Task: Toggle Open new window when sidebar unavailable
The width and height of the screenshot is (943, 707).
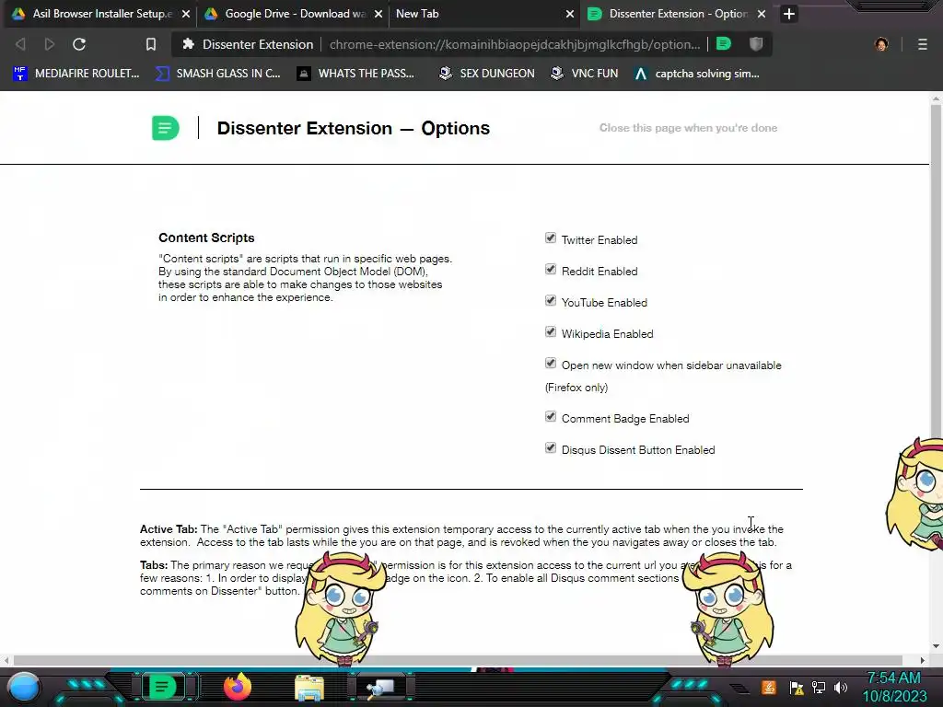Action: click(x=551, y=363)
